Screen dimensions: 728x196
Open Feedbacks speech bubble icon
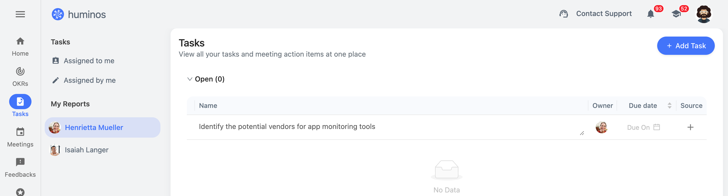coord(20,162)
